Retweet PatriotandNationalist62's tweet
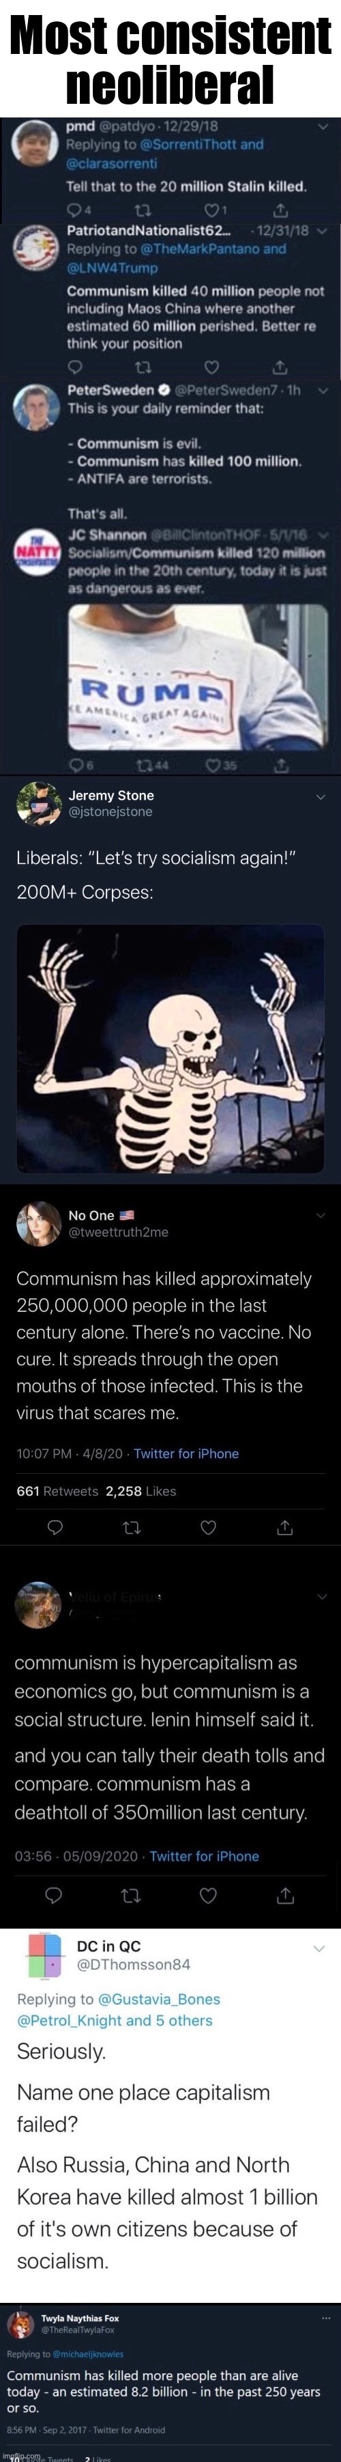The image size is (341, 2462). coord(143,367)
